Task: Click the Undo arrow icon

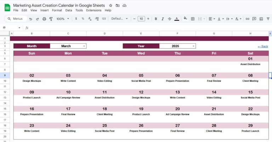Action: 30,19
